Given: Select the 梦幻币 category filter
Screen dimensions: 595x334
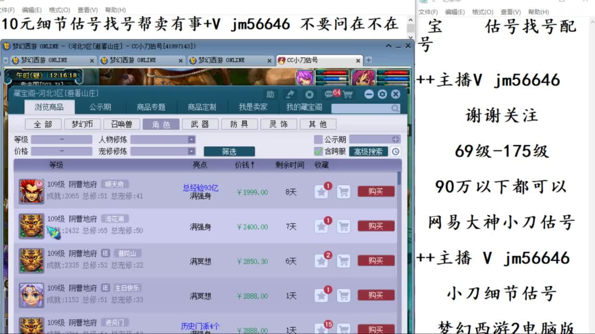Looking at the screenshot, I should tap(82, 124).
